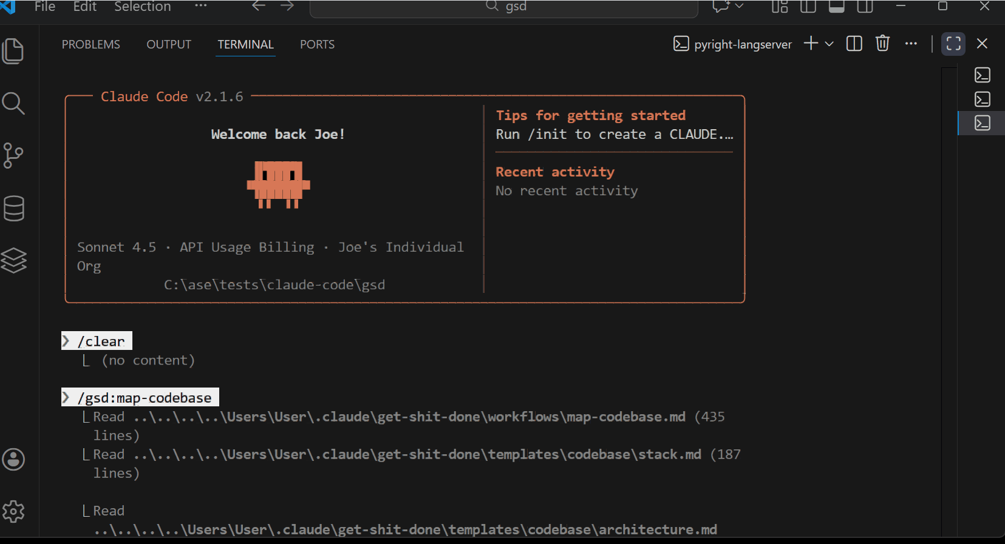Open the Search view in activity bar

click(13, 104)
